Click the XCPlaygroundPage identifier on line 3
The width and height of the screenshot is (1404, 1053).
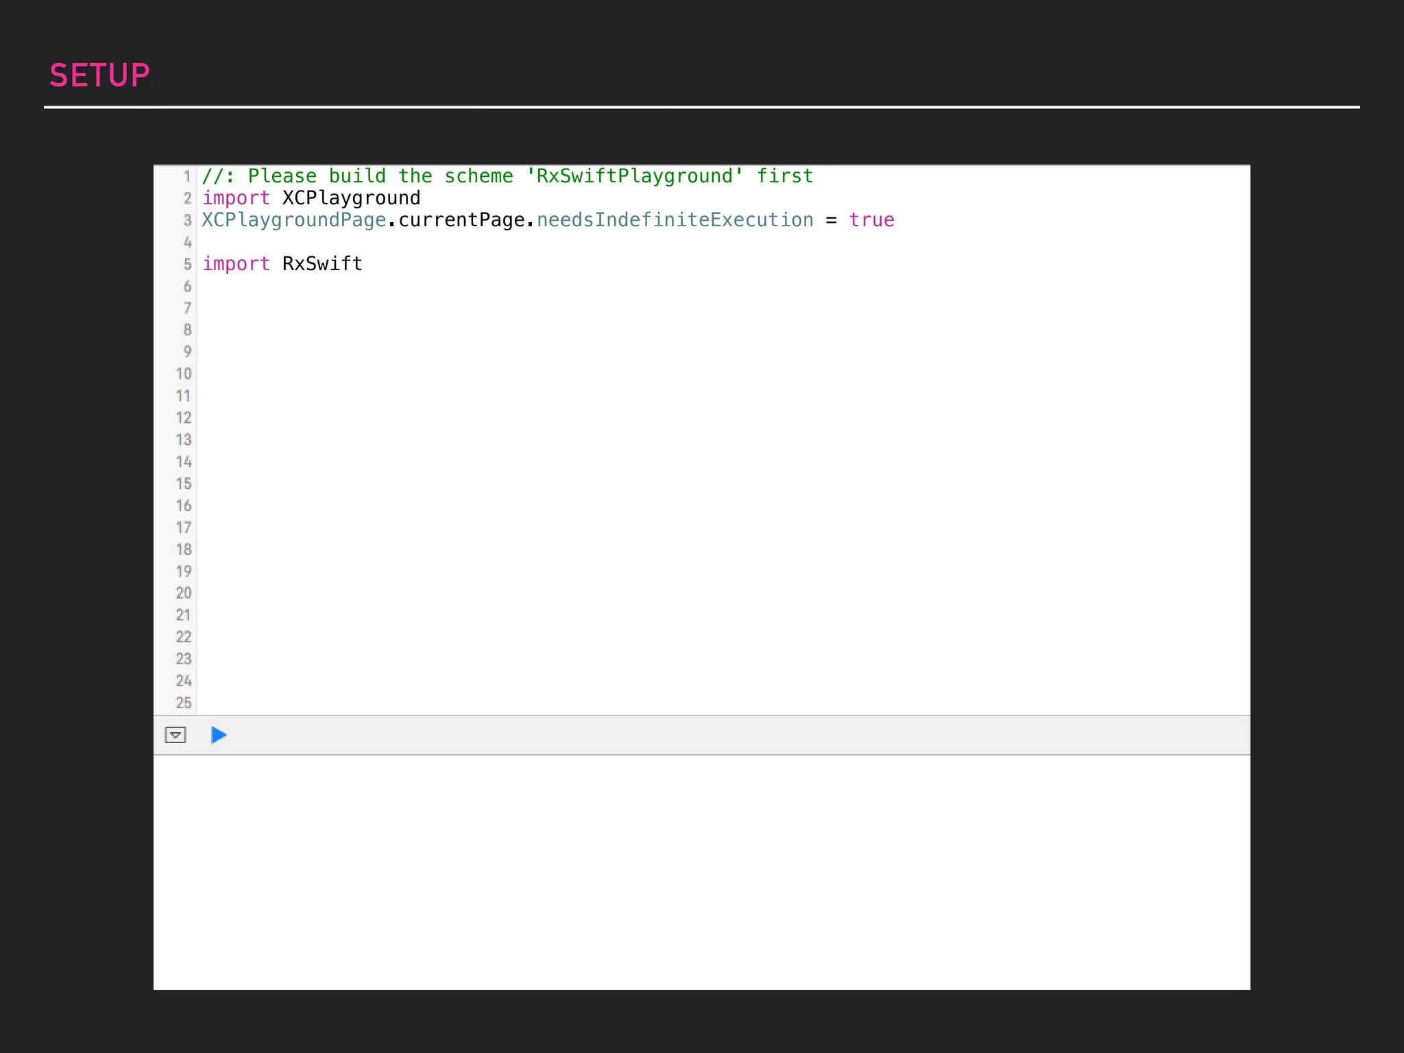294,220
